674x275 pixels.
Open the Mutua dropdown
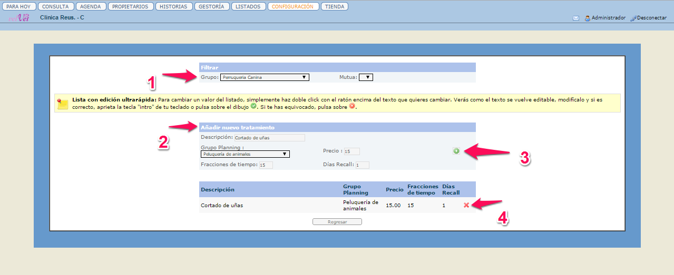(x=366, y=77)
